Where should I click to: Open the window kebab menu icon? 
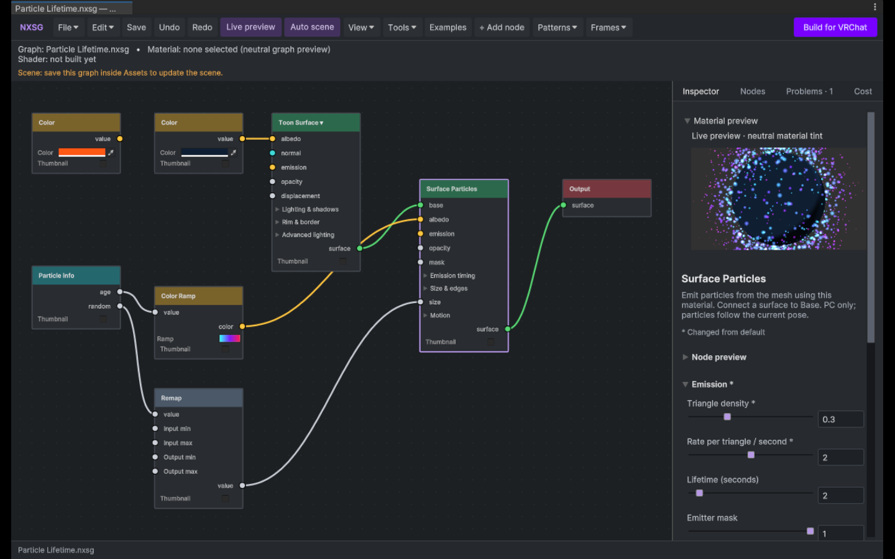[875, 7]
